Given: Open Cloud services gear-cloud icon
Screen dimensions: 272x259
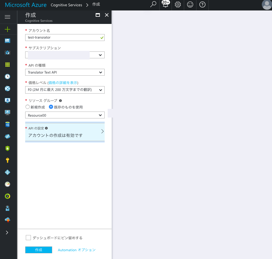Looking at the screenshot, I should pyautogui.click(x=7, y=136).
